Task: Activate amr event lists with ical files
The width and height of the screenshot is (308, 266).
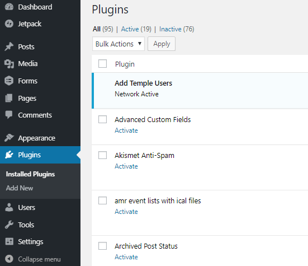Action: click(126, 212)
